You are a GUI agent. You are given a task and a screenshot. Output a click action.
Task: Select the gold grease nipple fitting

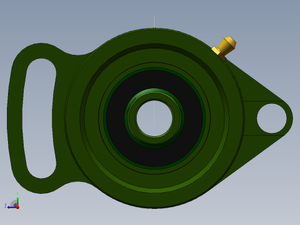[224, 48]
